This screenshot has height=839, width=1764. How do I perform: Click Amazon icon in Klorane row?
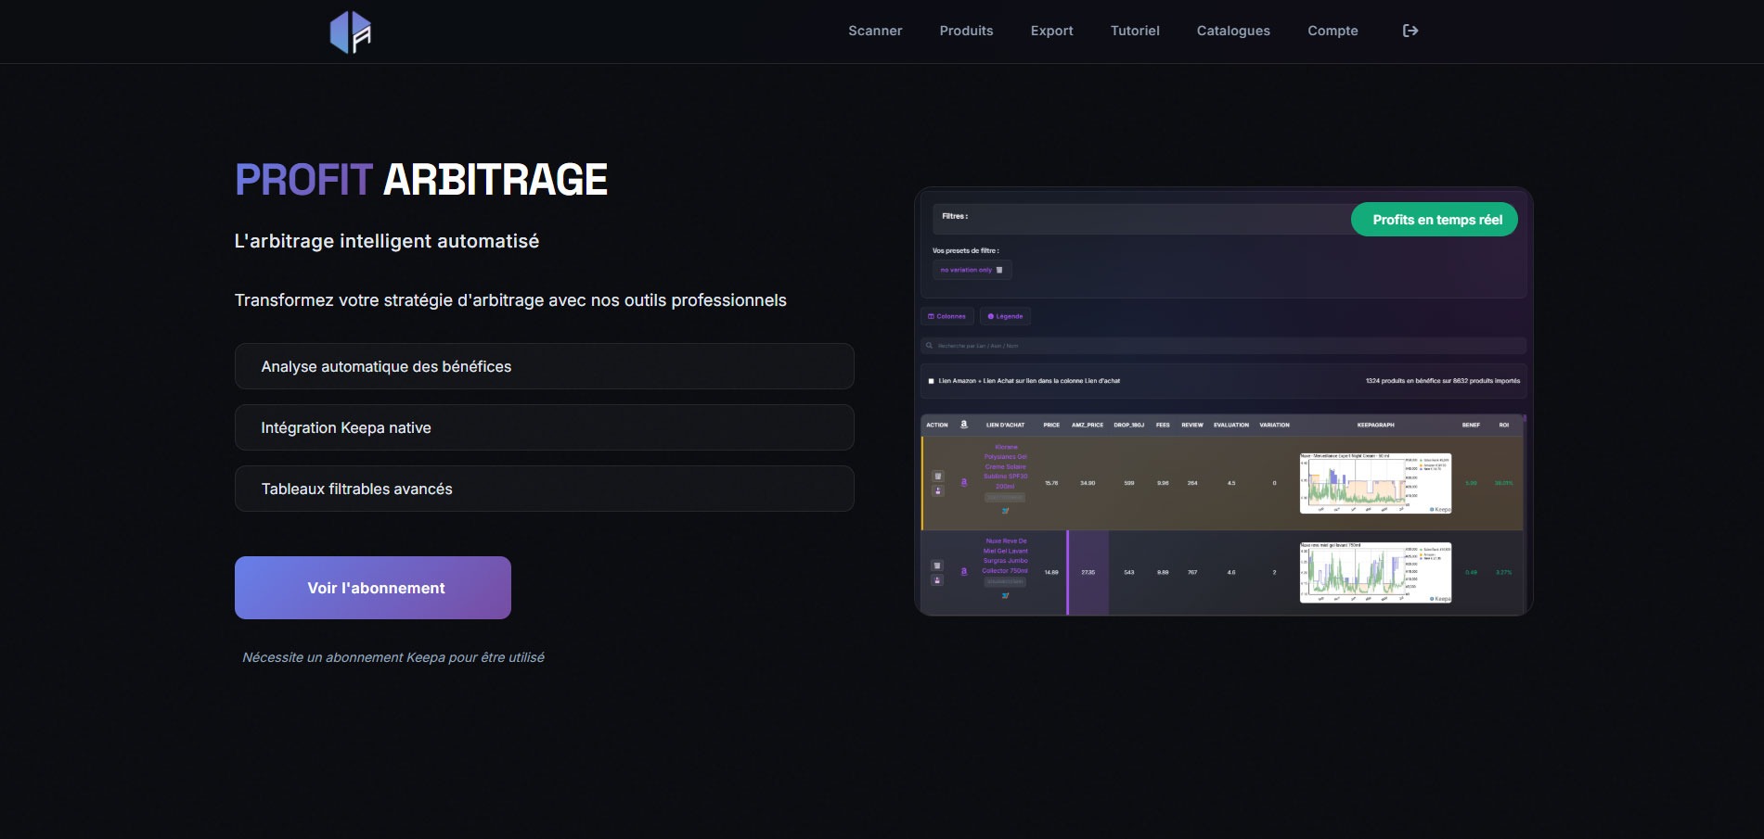[x=963, y=482]
